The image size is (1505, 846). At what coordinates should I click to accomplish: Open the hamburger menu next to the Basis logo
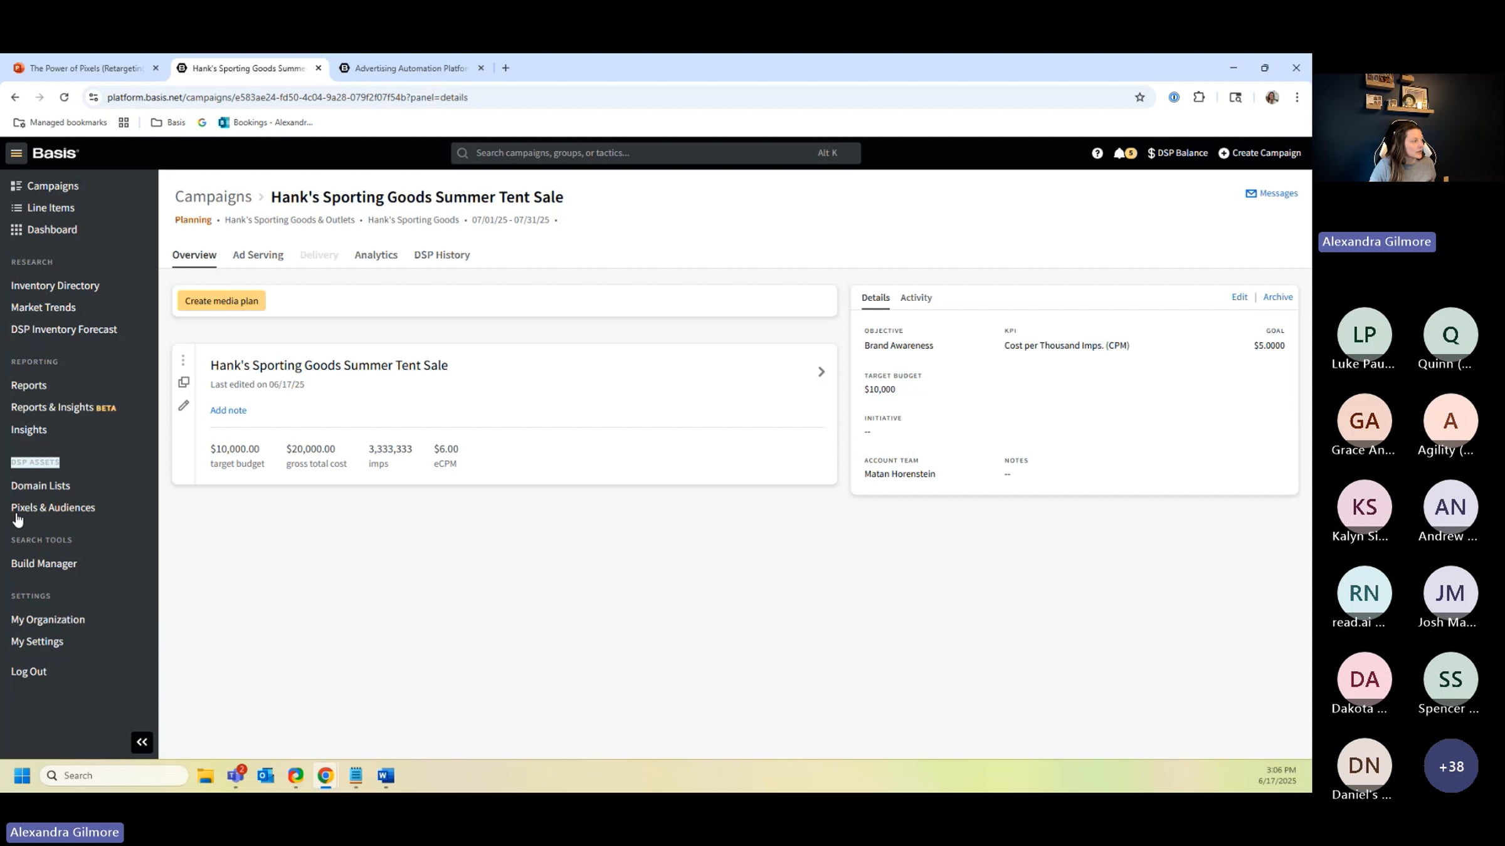[x=16, y=153]
